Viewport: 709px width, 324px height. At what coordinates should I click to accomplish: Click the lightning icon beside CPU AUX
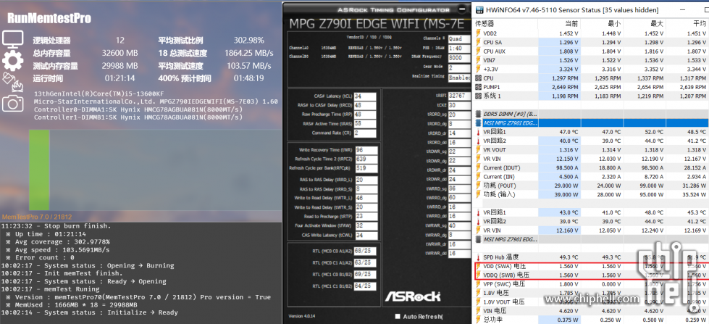coord(479,51)
